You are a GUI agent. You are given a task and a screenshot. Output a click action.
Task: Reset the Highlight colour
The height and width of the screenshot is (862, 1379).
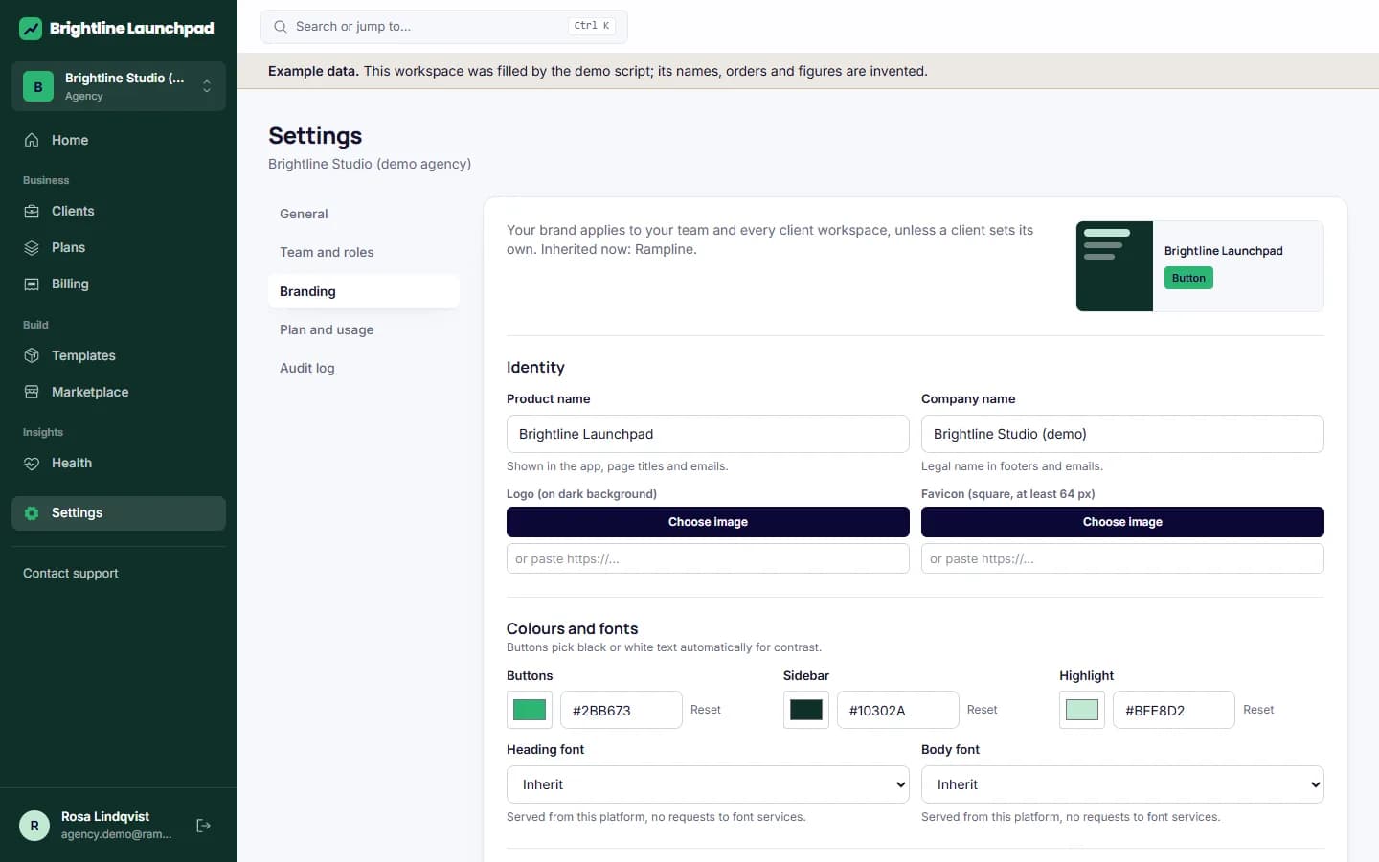coord(1258,710)
